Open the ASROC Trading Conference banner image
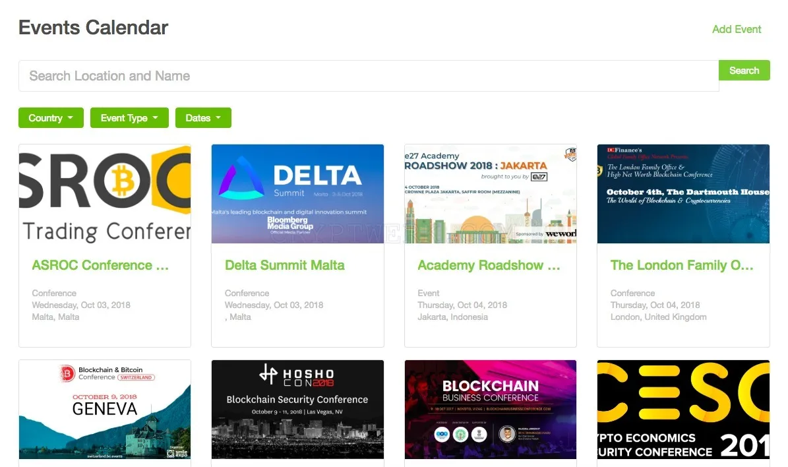The image size is (788, 467). pos(105,194)
